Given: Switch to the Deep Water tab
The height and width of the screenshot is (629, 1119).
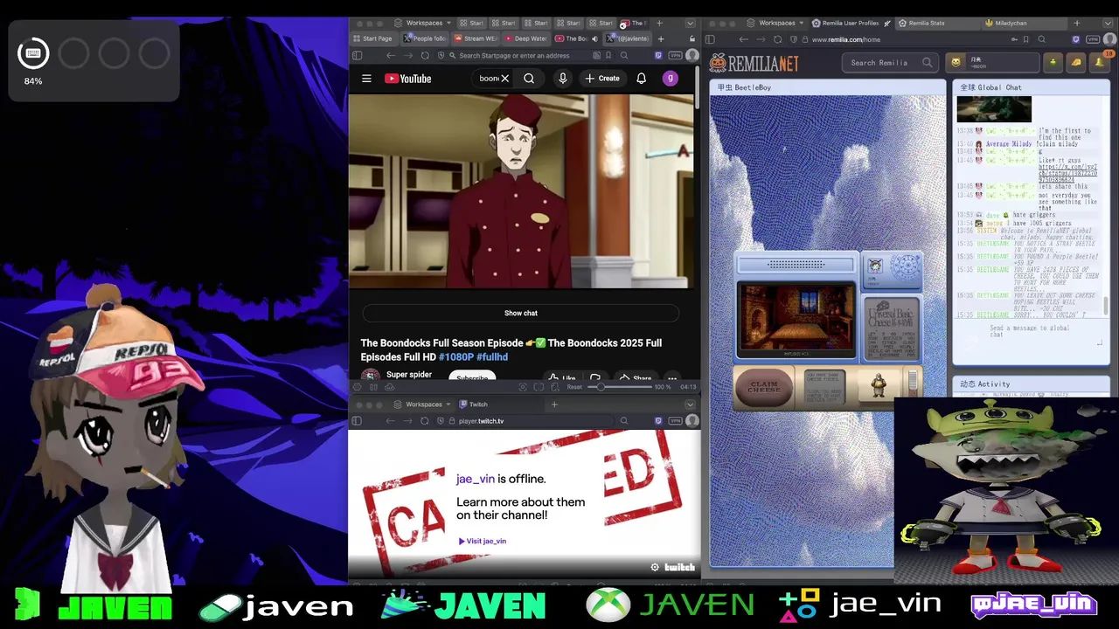Looking at the screenshot, I should (x=525, y=38).
